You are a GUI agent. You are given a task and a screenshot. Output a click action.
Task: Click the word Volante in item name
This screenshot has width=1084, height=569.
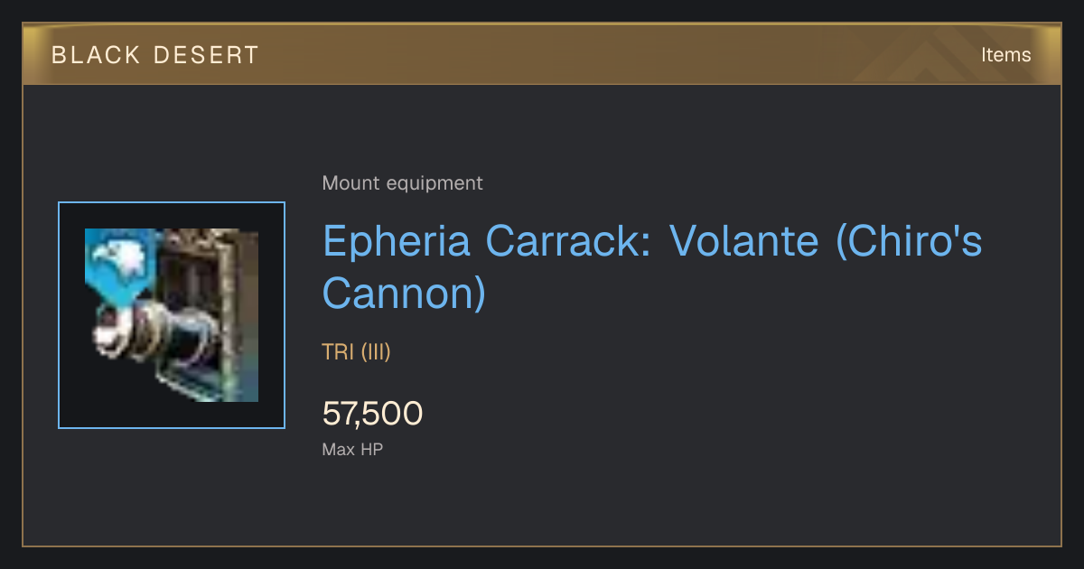[745, 242]
